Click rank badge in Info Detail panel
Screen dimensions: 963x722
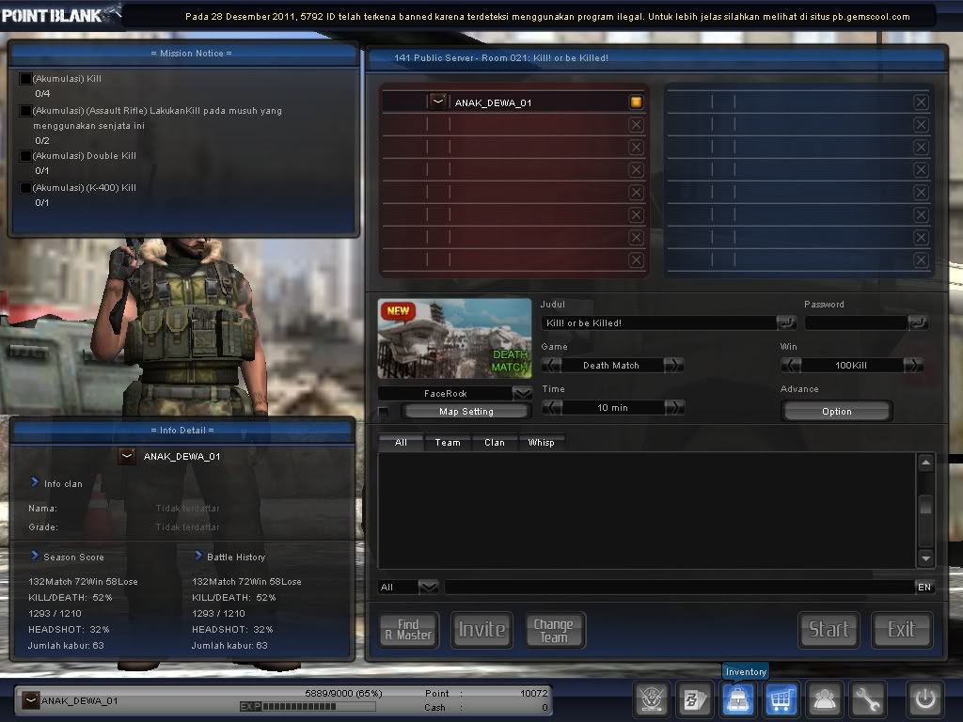(x=127, y=456)
